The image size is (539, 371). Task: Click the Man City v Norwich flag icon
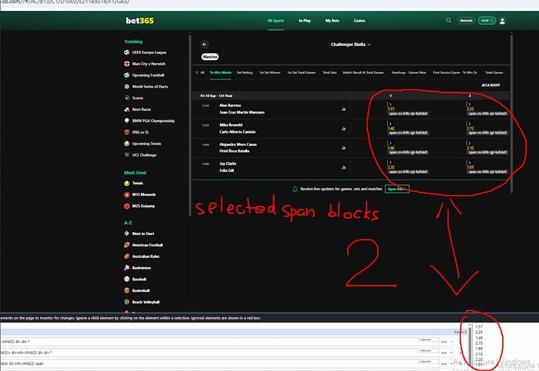[x=127, y=64]
